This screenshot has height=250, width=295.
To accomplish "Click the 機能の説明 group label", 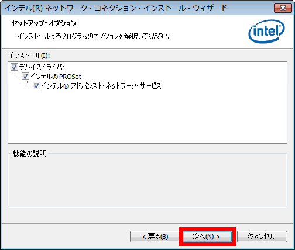I will coord(30,154).
